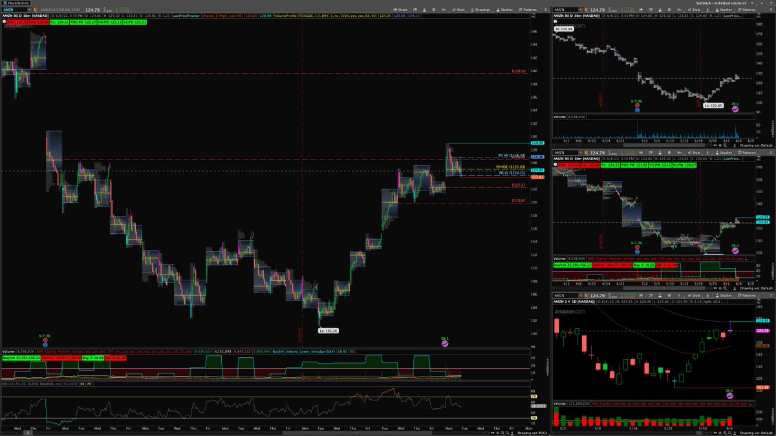This screenshot has width=776, height=436.
Task: Click scroll-left arrow at main chart bottom-left
Action: tap(3, 433)
